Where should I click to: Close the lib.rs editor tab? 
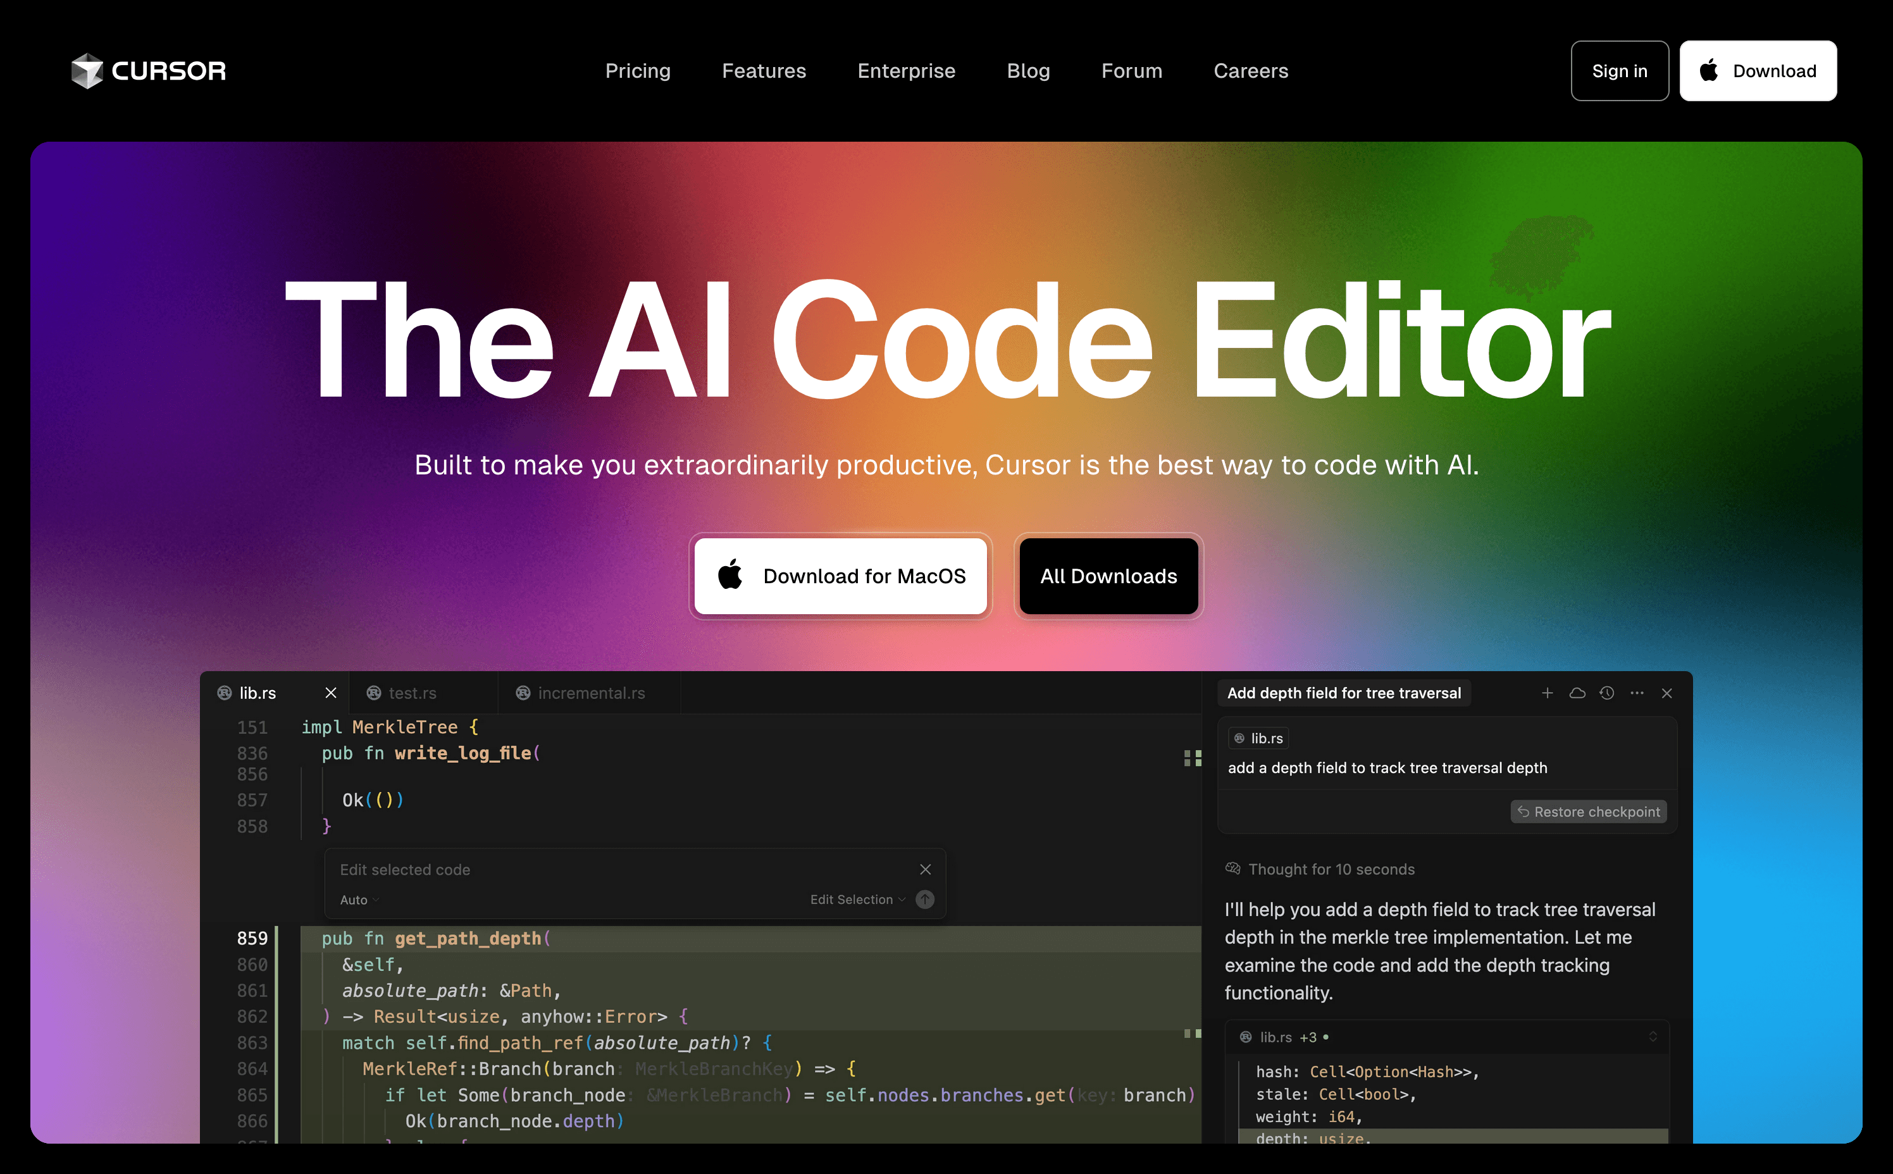[331, 693]
